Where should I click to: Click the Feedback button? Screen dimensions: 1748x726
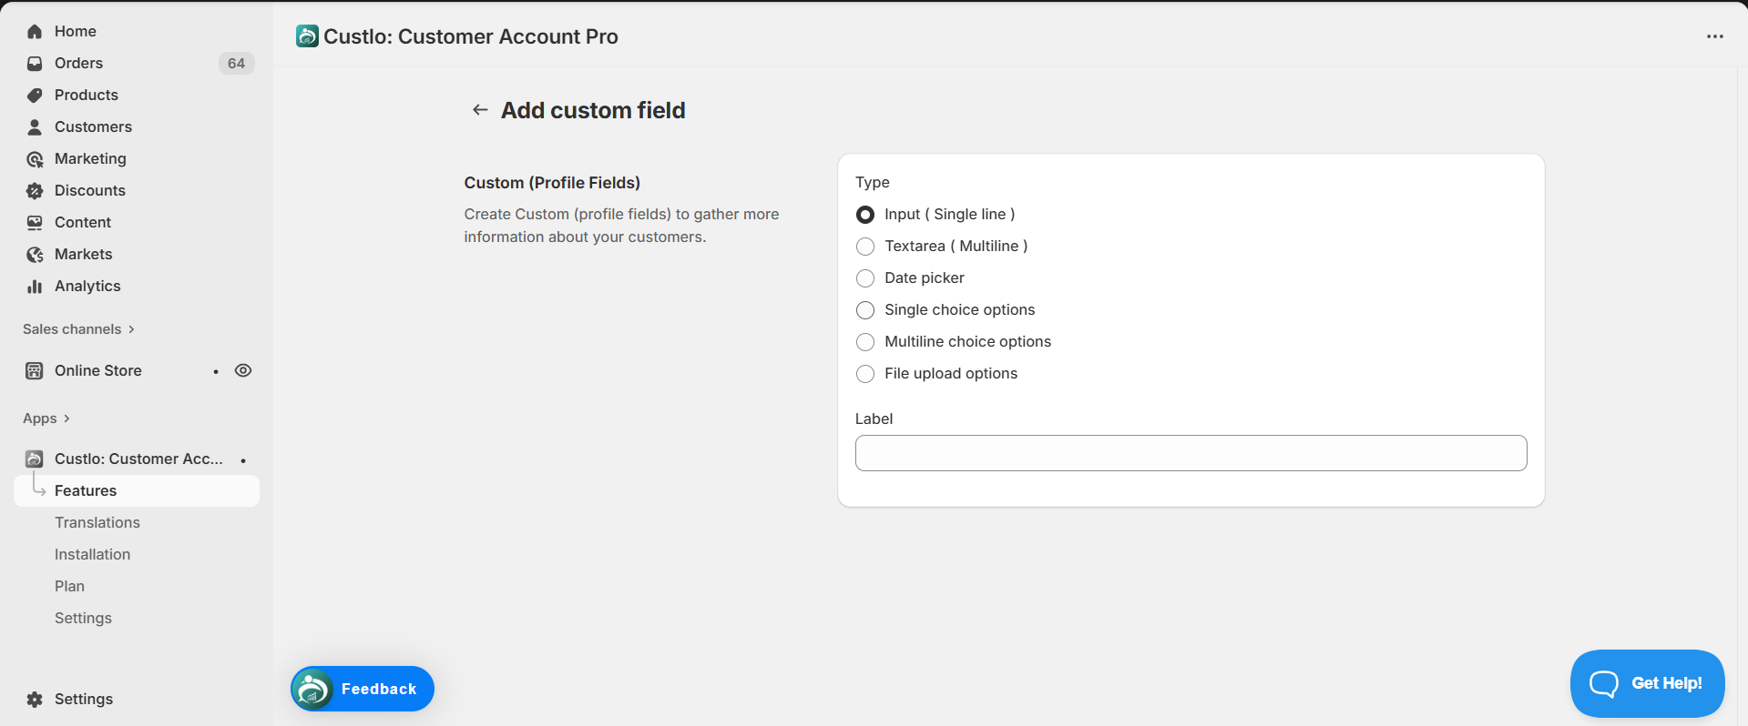tap(363, 689)
